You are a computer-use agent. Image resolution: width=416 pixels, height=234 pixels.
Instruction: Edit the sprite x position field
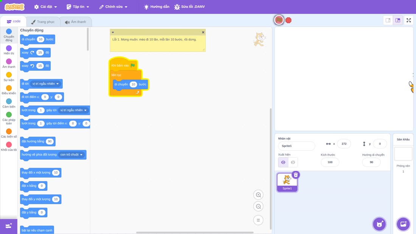point(344,144)
